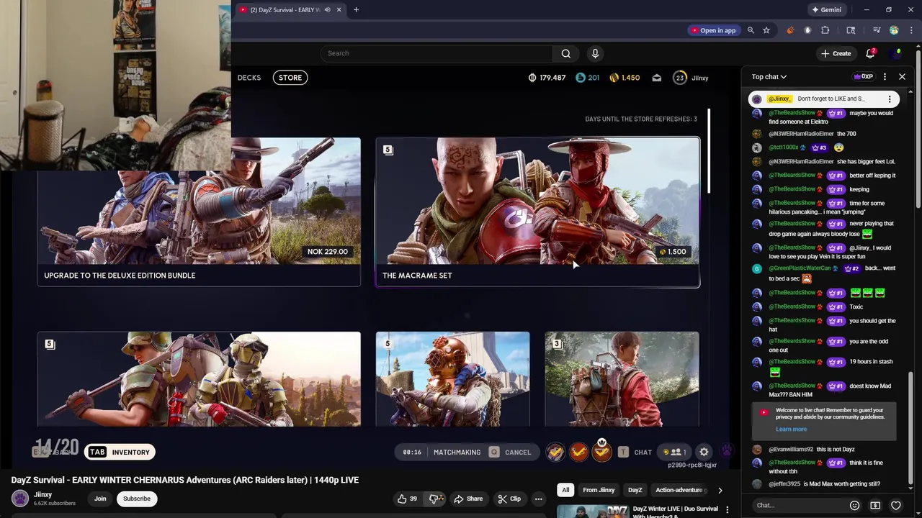Open Upgrade to Deluxe Edition Bundle card
The width and height of the screenshot is (922, 518).
click(199, 212)
